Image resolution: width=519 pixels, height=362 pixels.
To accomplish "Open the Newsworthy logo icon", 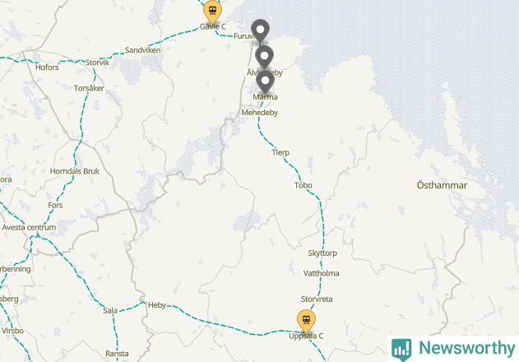I will coord(401,350).
